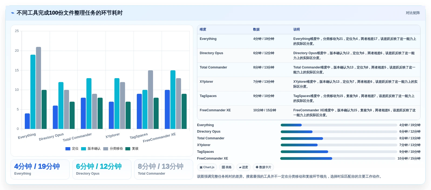The width and height of the screenshot is (431, 190).
Task: Click the 对比矩阵 label in header
Action: pyautogui.click(x=413, y=13)
